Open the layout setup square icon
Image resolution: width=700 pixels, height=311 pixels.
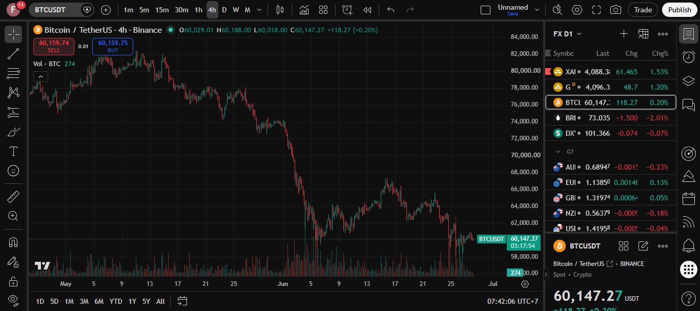485,10
